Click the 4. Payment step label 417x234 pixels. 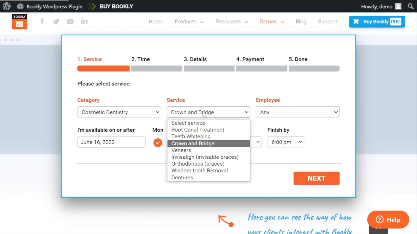[250, 59]
